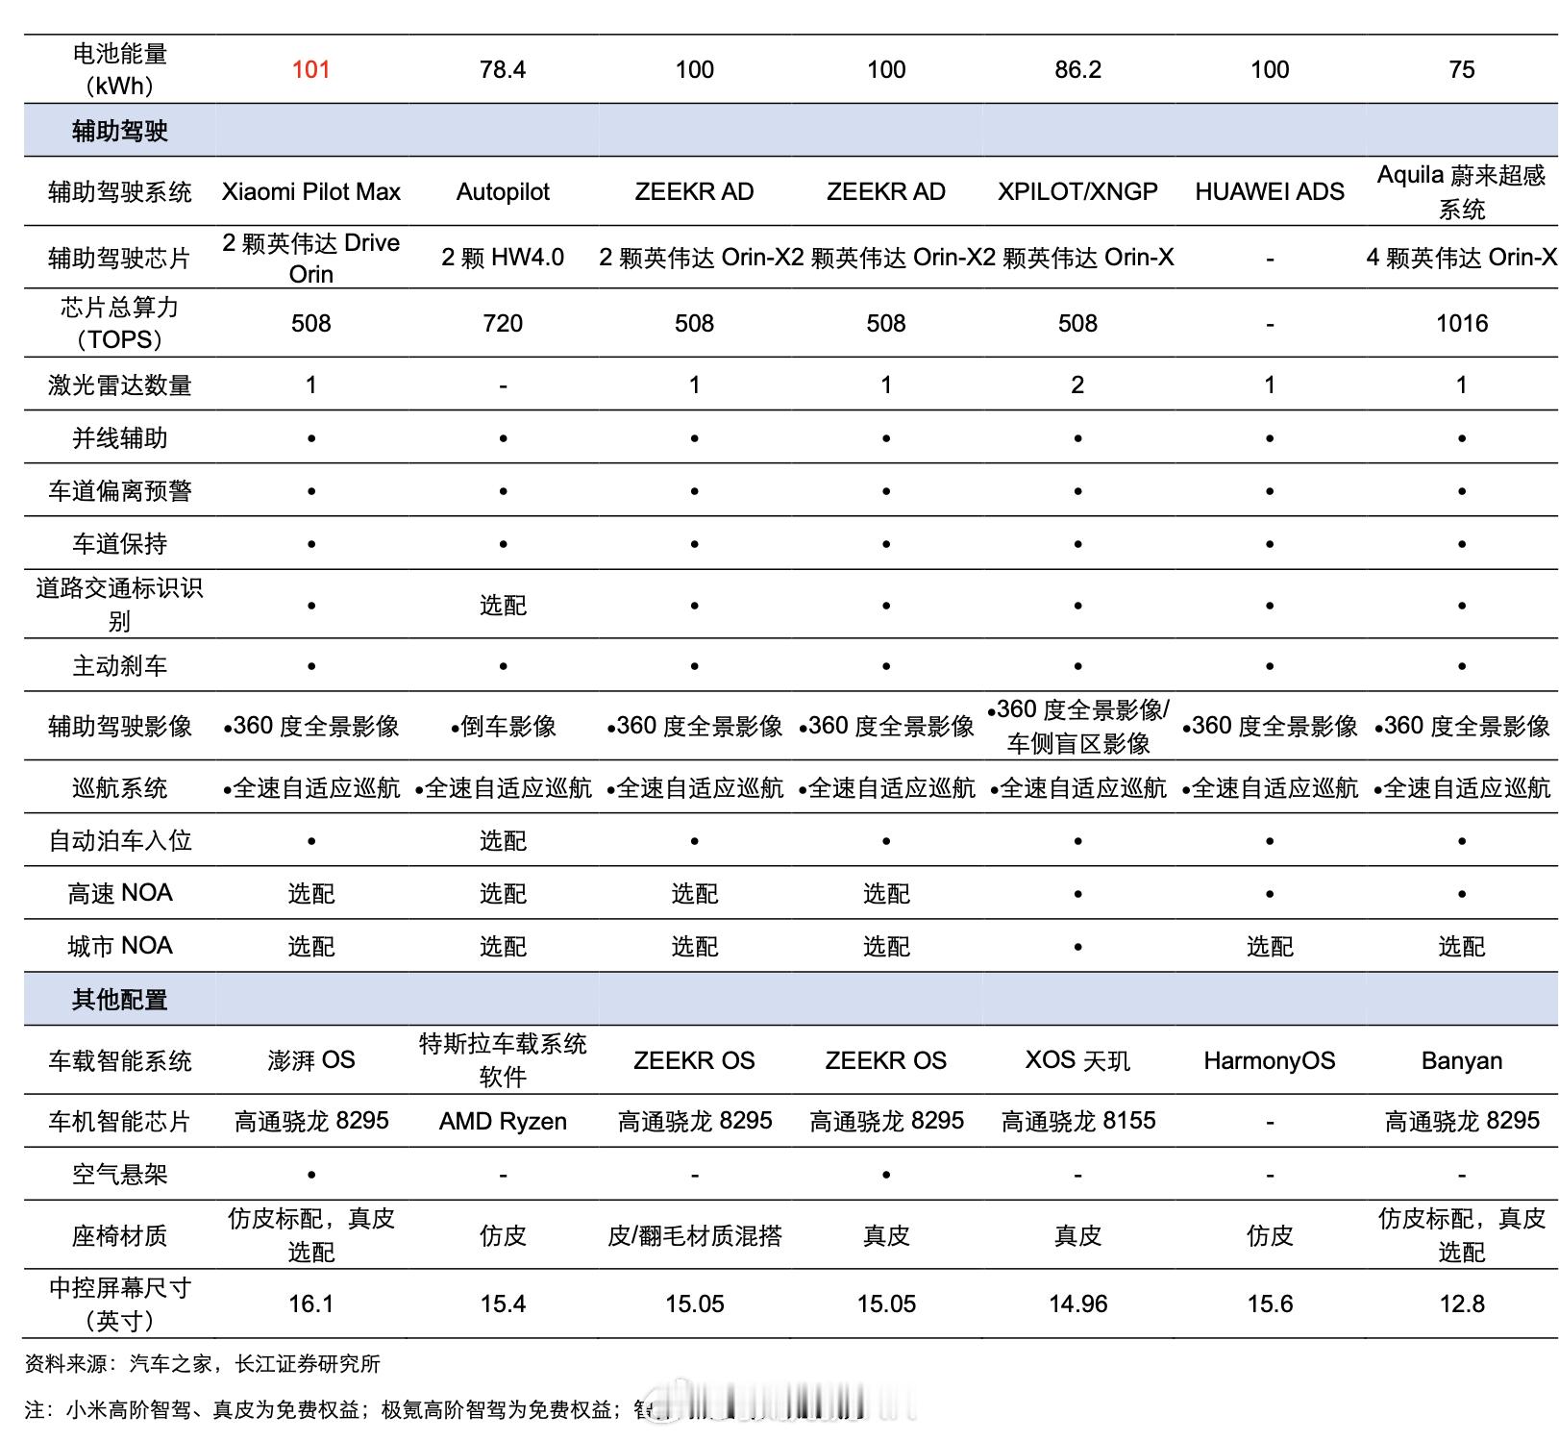1559x1440 pixels.
Task: Select the XOS 天玑 cell
Action: [1077, 1060]
